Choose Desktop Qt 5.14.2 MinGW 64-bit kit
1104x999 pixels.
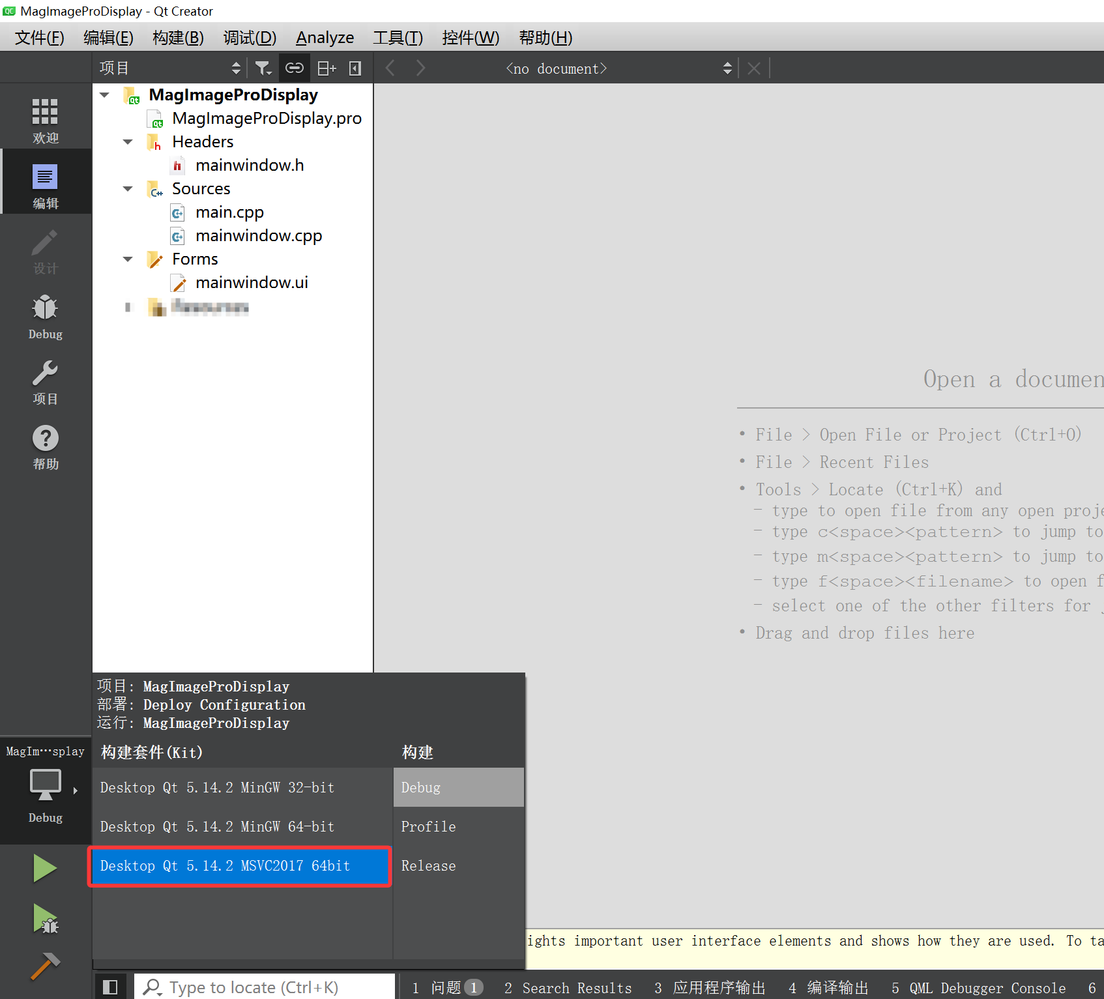(x=242, y=826)
